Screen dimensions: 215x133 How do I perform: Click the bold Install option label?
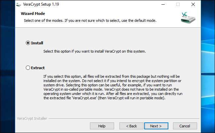pos(37,43)
